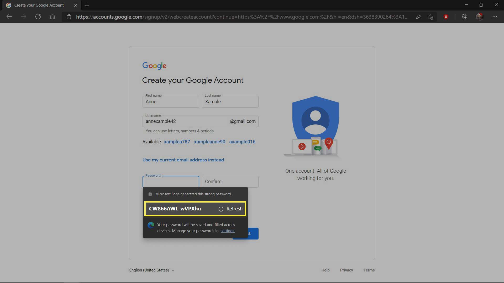Click the Confirm password field
The width and height of the screenshot is (504, 283).
pos(230,181)
